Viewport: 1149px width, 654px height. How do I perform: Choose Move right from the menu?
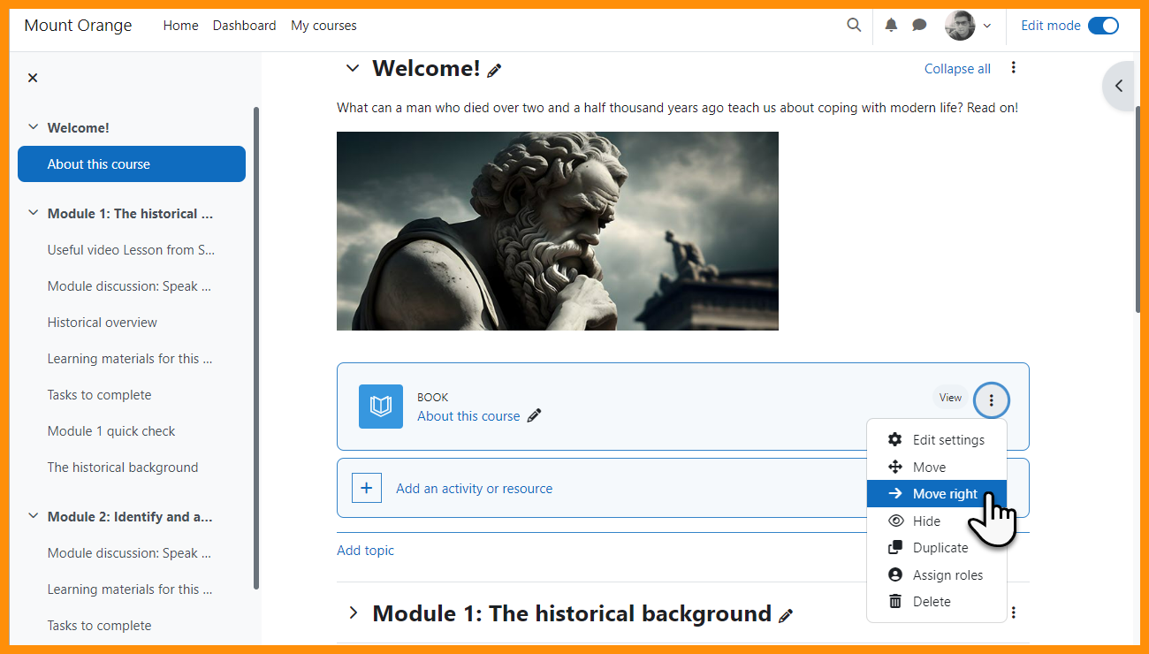pyautogui.click(x=944, y=494)
